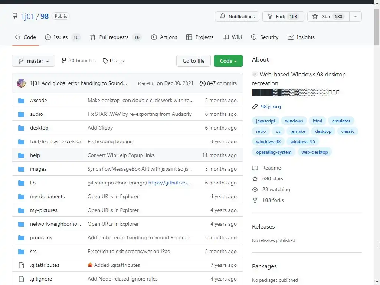View the 103 forks link
Screen dimensions: 380x285
click(268, 200)
